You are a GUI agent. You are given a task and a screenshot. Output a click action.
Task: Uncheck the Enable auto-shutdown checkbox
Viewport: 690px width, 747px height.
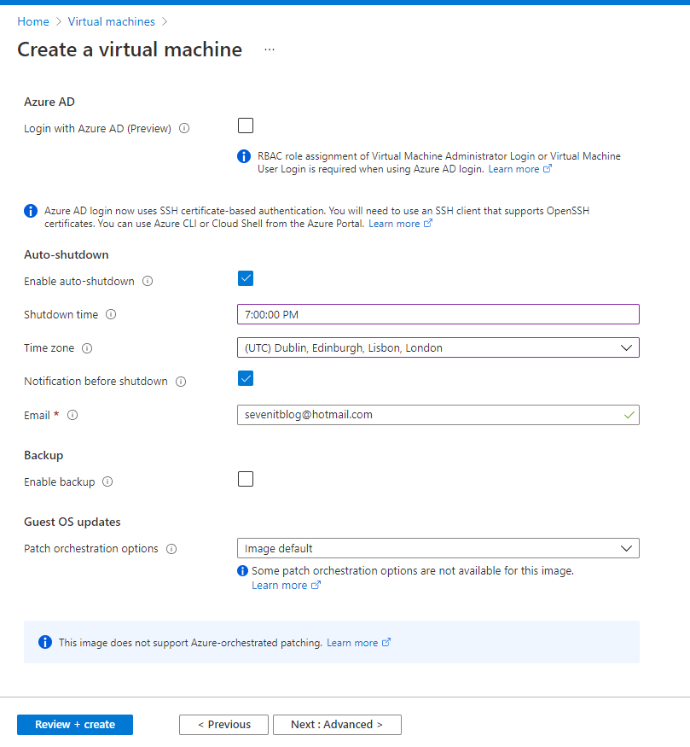246,278
